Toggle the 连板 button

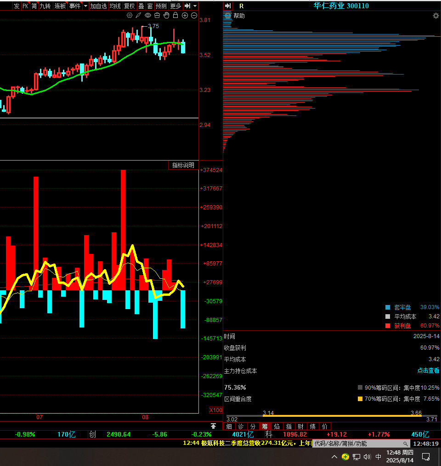pyautogui.click(x=60, y=6)
